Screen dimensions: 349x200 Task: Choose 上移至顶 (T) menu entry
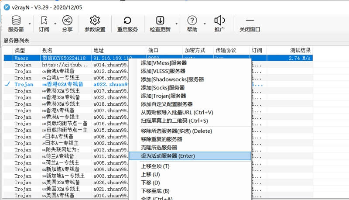pos(190,166)
